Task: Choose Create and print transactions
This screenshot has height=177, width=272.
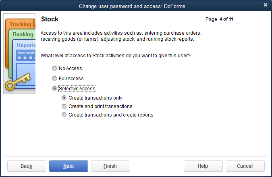Action: (x=64, y=106)
